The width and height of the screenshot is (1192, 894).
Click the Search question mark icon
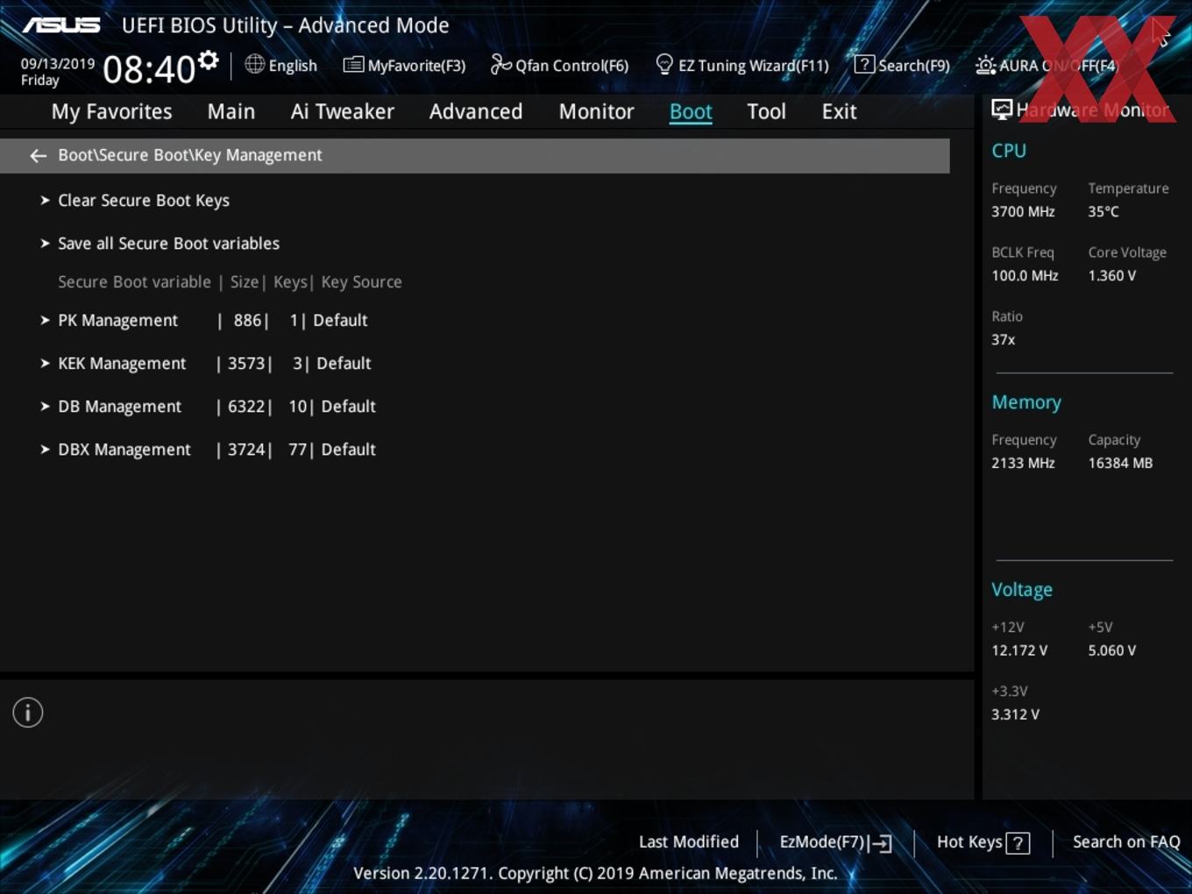(864, 64)
